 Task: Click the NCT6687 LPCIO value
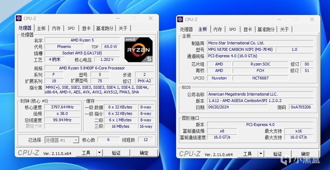pyautogui.click(x=260, y=78)
